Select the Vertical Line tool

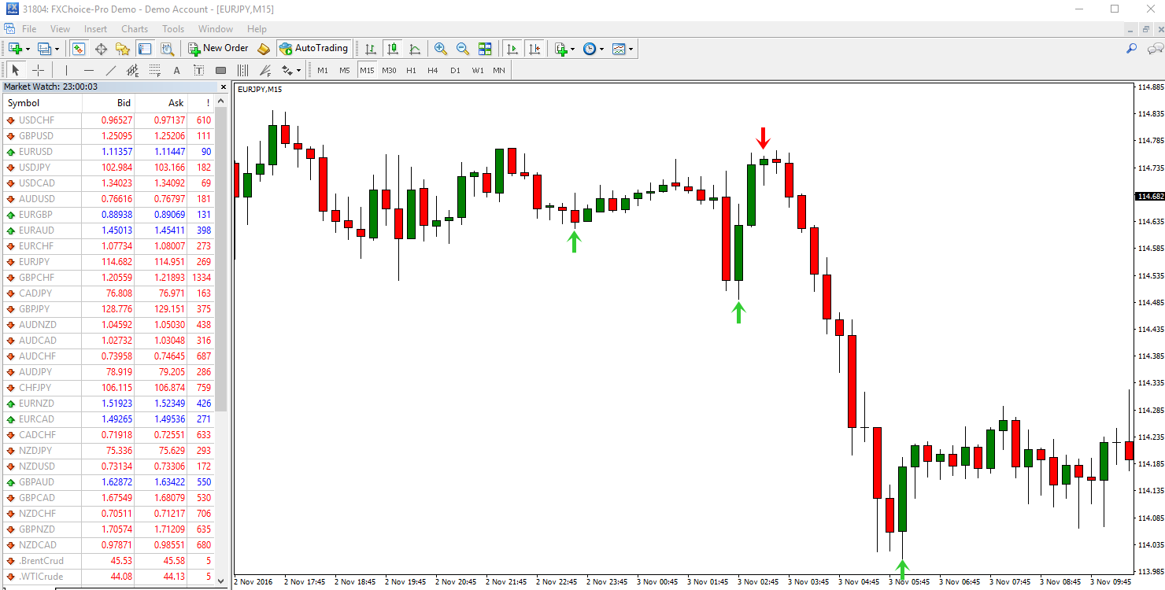(66, 70)
